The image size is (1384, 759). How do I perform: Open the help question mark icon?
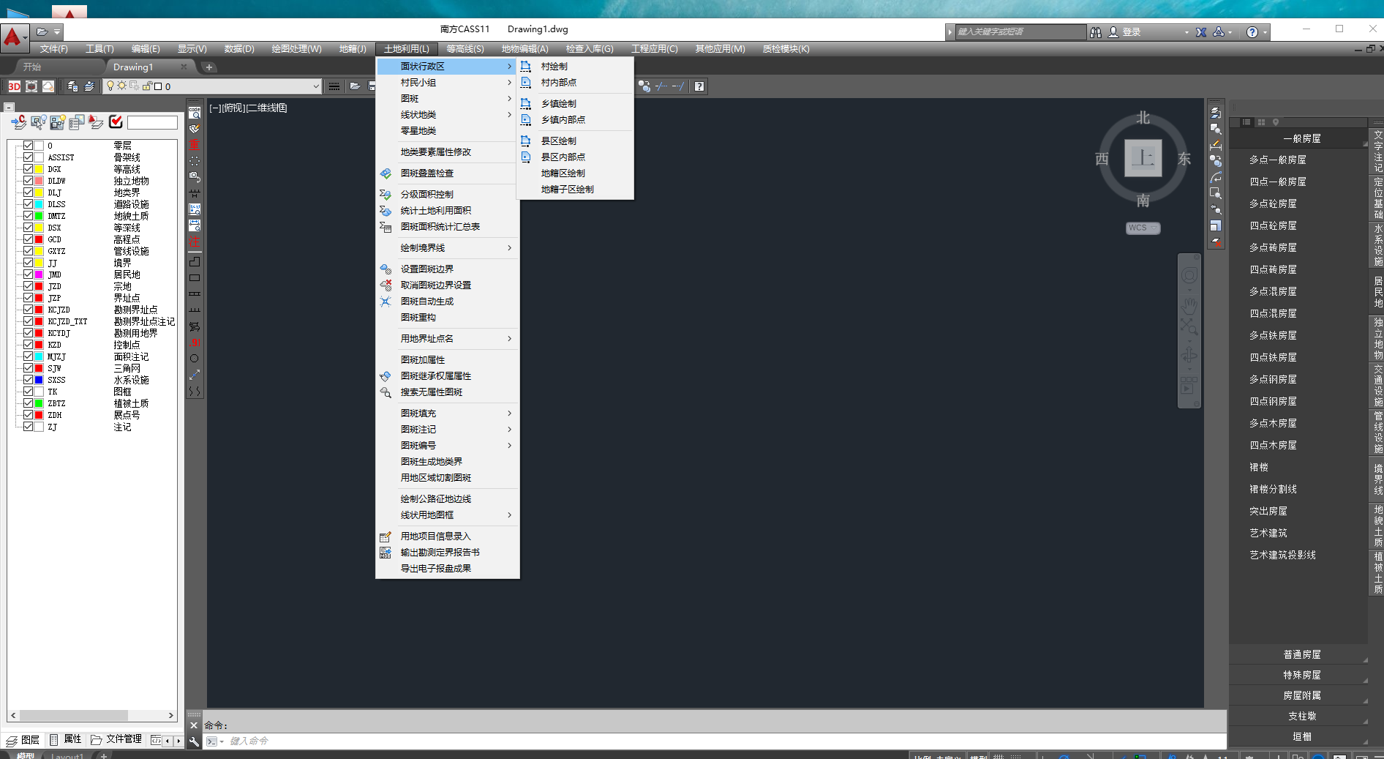click(x=1252, y=32)
